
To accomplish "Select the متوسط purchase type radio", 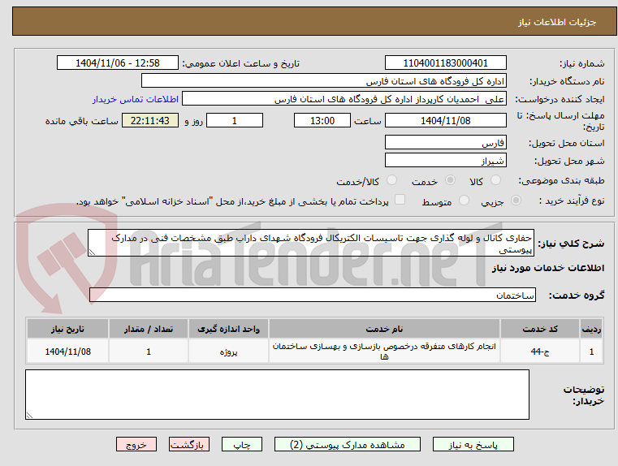I will pos(464,201).
